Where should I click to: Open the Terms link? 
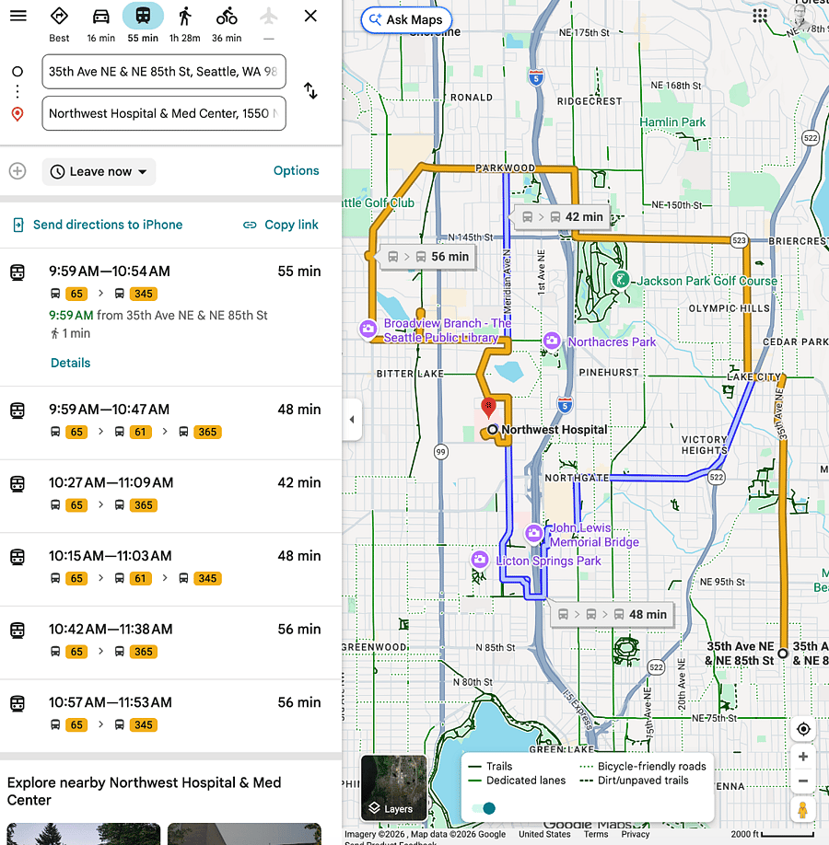(x=595, y=834)
